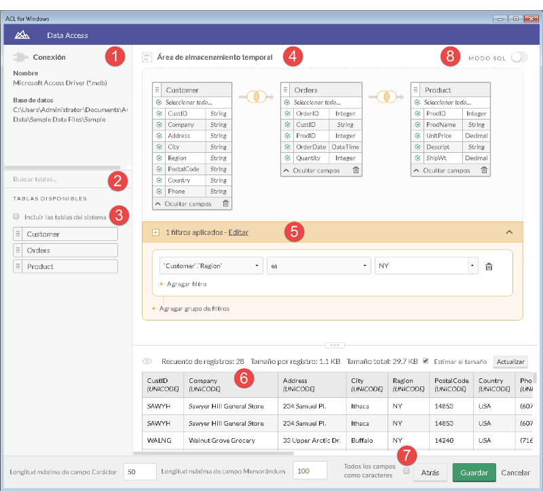Delete the Region filter row trash icon
The height and width of the screenshot is (491, 543).
[x=489, y=267]
